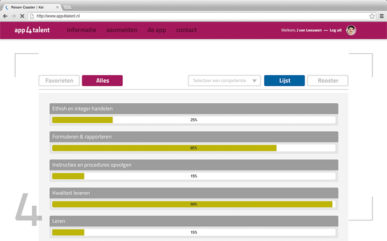Stop page loading with X icon

(22, 16)
